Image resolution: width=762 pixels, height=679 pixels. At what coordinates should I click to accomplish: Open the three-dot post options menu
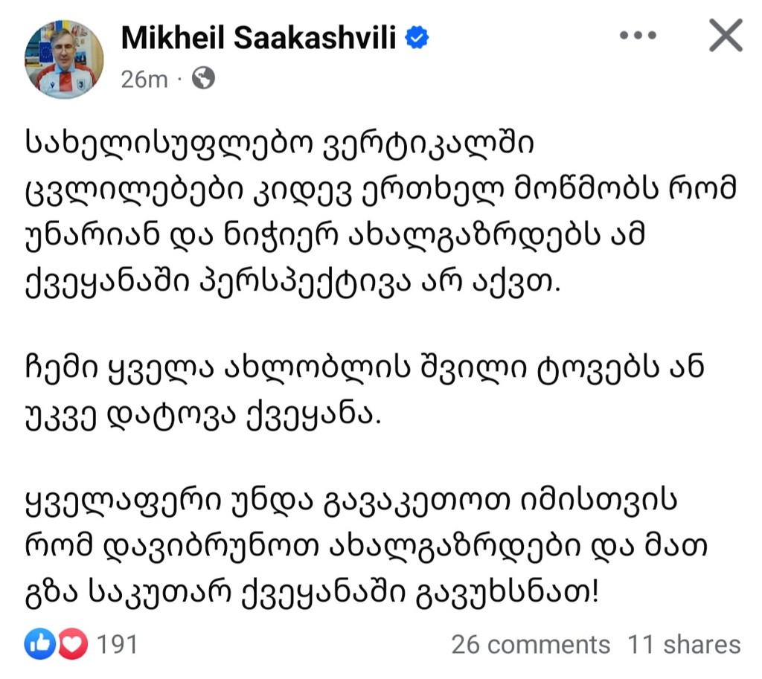click(x=640, y=37)
